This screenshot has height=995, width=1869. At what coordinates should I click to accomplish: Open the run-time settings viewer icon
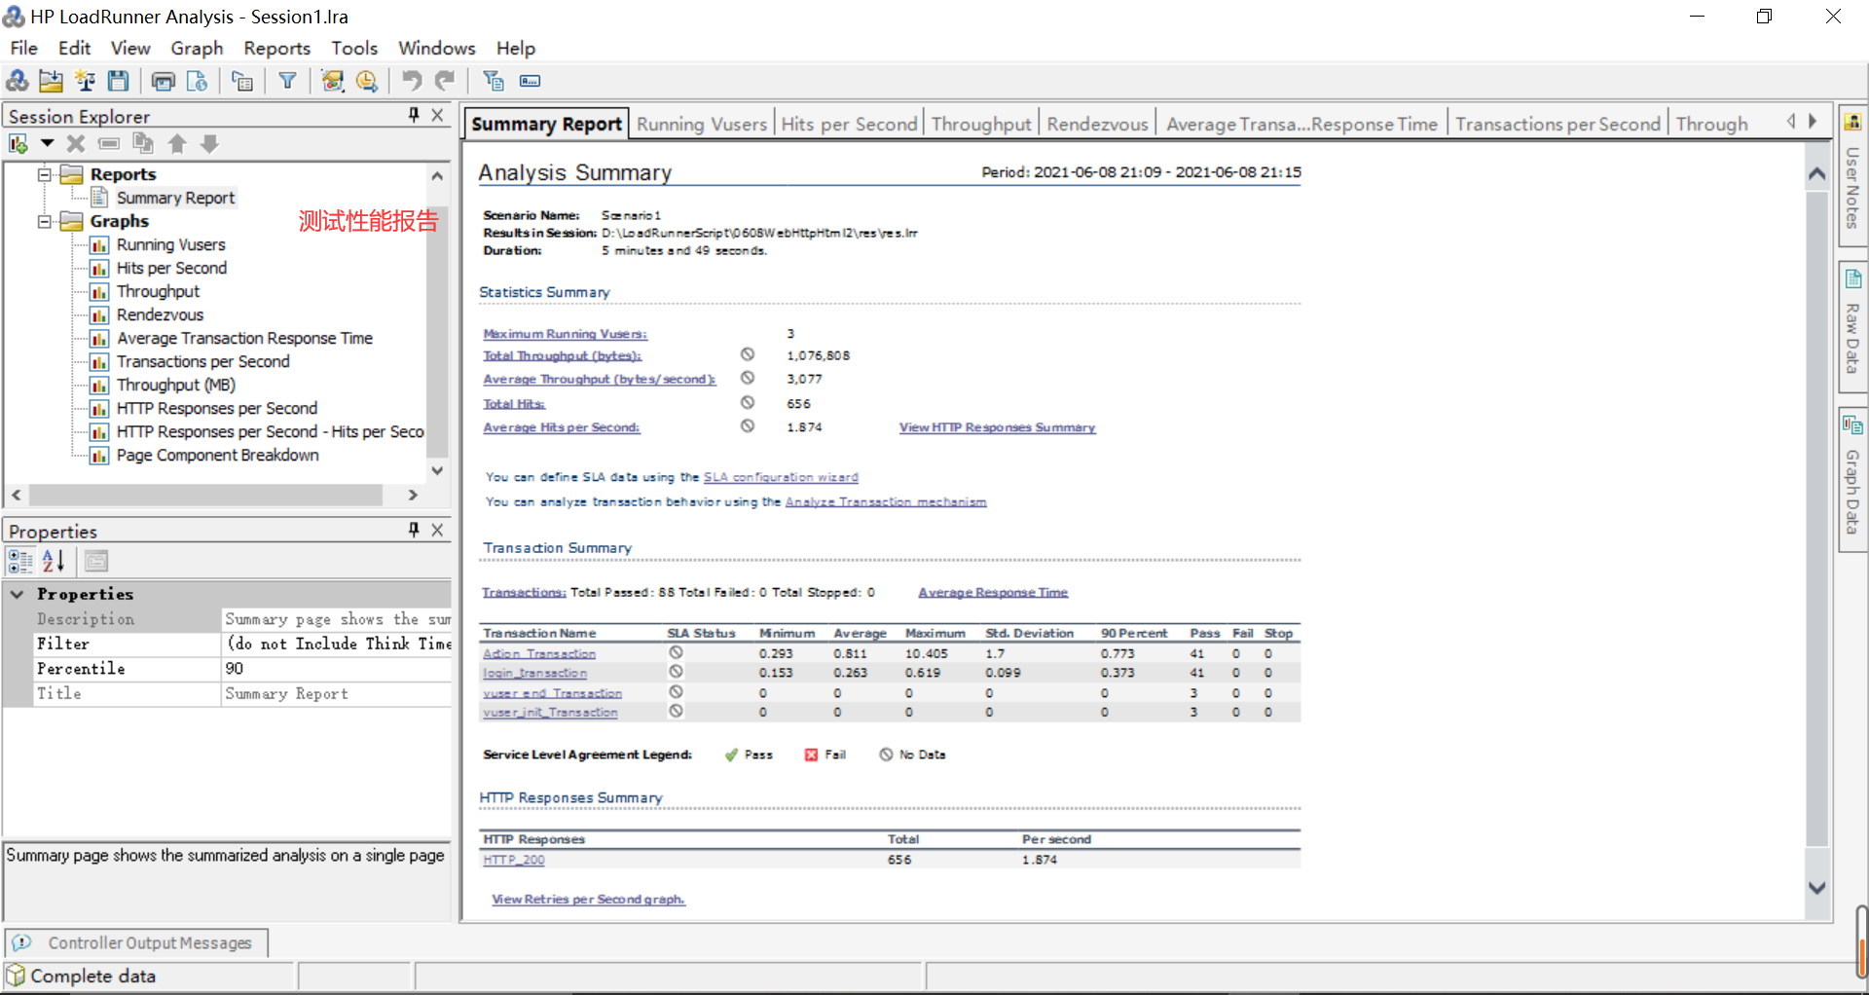pos(242,81)
